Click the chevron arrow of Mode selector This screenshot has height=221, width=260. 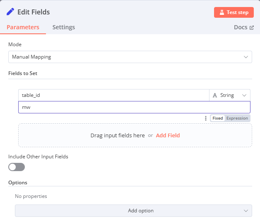click(246, 57)
